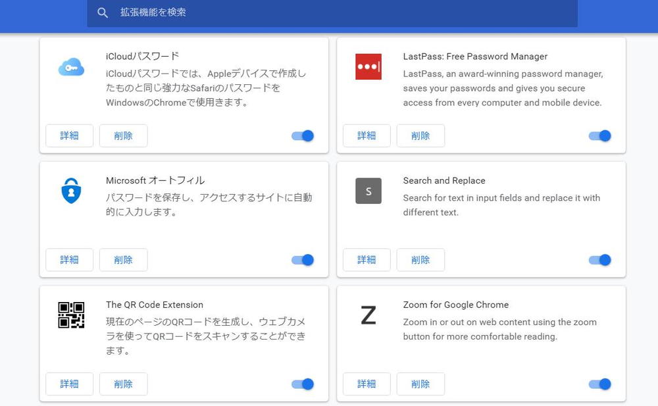Turn off the LastPass extension toggle
This screenshot has height=406, width=658.
coord(600,136)
